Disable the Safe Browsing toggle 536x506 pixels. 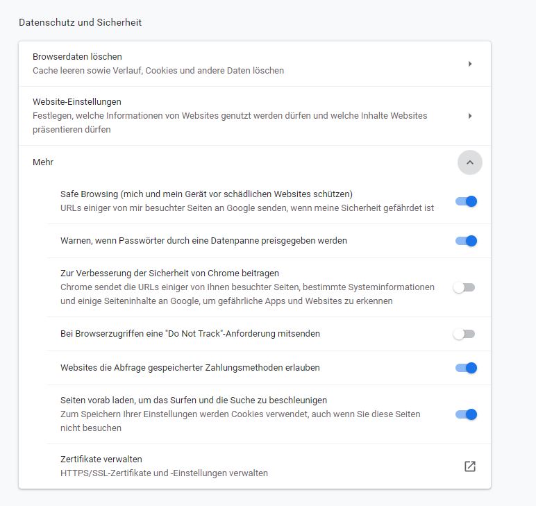466,201
